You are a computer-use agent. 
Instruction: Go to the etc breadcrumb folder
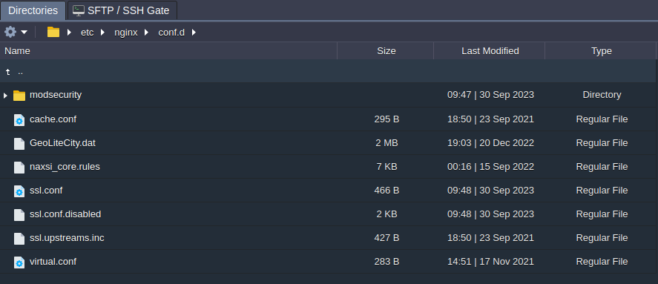88,33
